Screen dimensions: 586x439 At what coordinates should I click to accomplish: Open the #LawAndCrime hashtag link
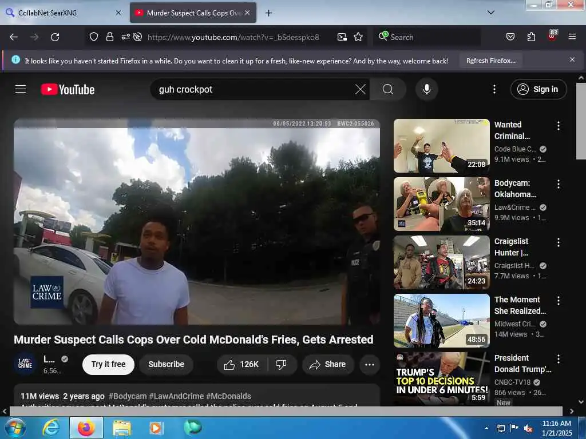tap(176, 396)
